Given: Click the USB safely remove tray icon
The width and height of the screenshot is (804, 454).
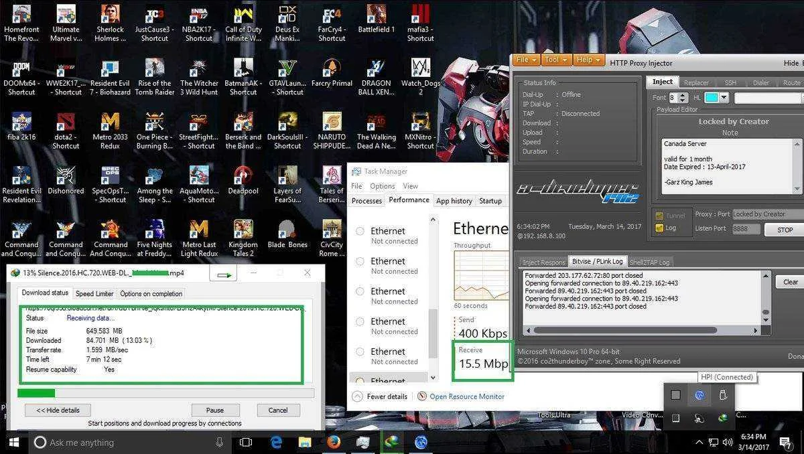Looking at the screenshot, I should [722, 395].
